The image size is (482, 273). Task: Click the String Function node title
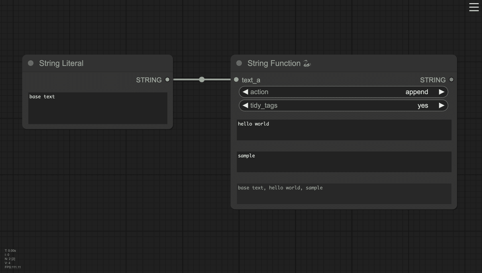pos(274,63)
